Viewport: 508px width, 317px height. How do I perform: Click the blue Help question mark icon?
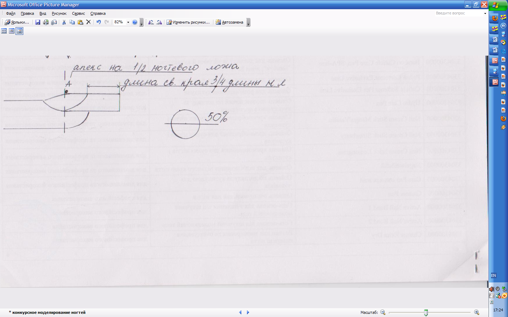coord(135,22)
